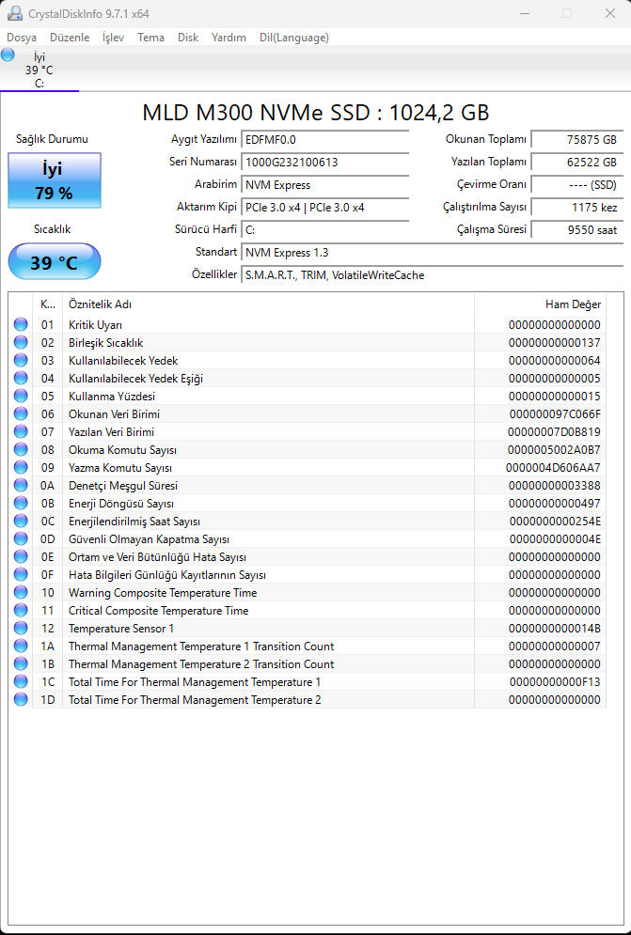Click the Aktarım Kipi PCIe 3.0 x4 field
631x935 pixels.
[324, 208]
